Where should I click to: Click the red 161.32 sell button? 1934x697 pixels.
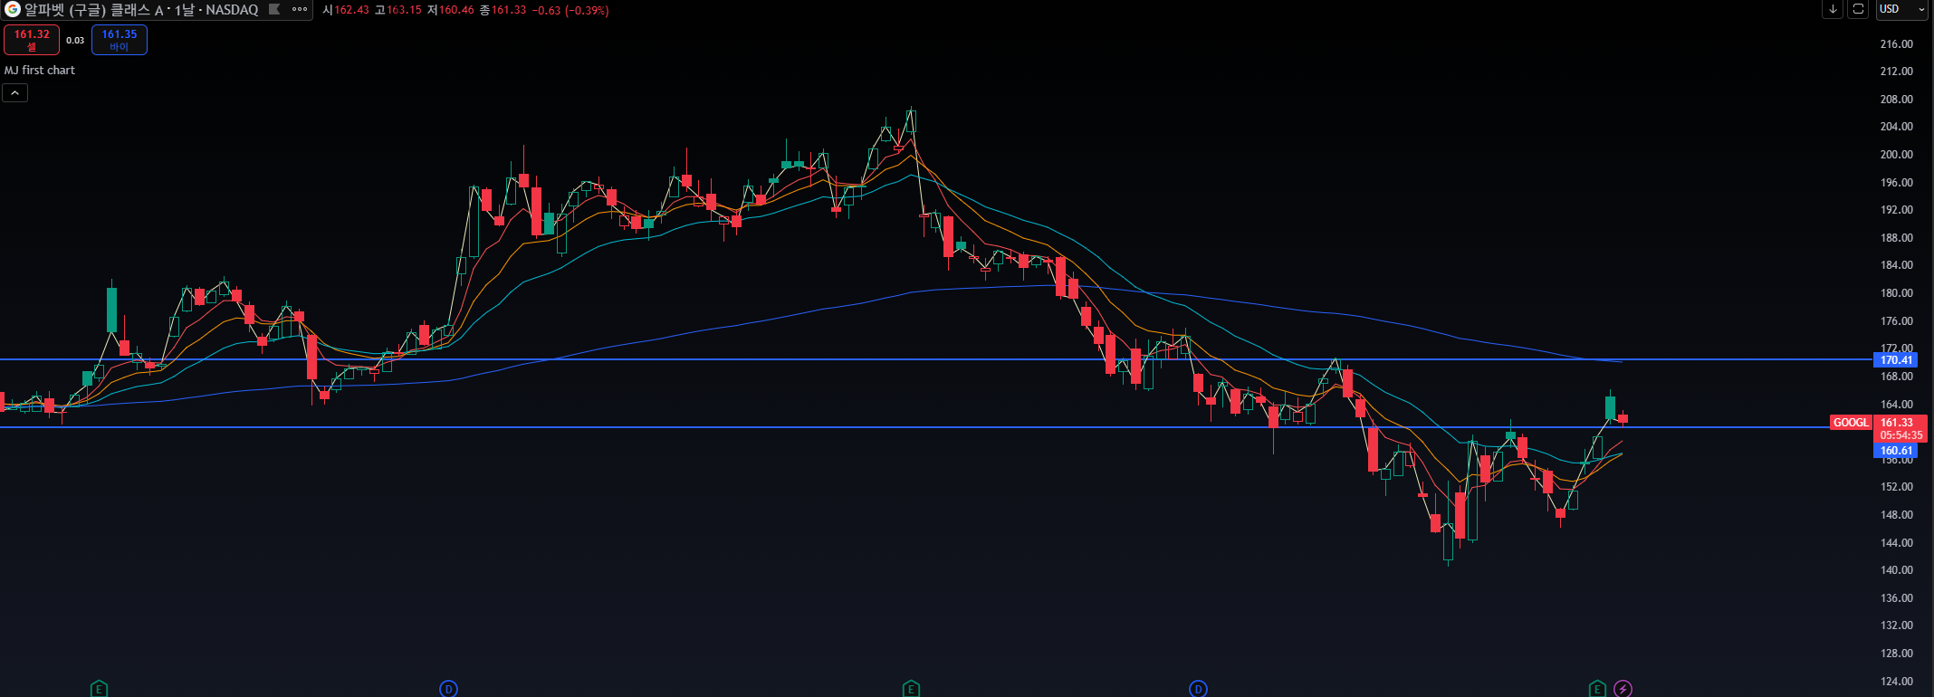(x=32, y=40)
